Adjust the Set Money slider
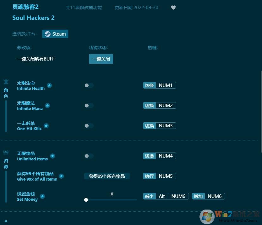262x225 pixels. point(86,199)
